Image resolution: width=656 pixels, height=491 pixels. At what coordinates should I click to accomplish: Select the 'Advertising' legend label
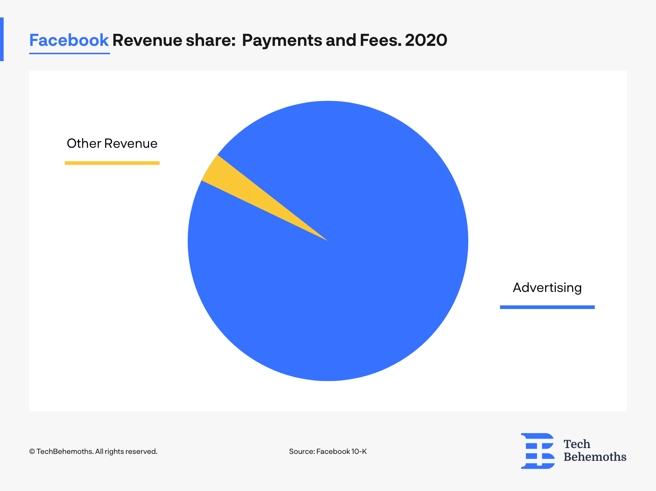tap(547, 288)
